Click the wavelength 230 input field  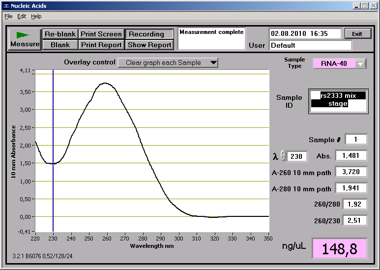tap(297, 156)
